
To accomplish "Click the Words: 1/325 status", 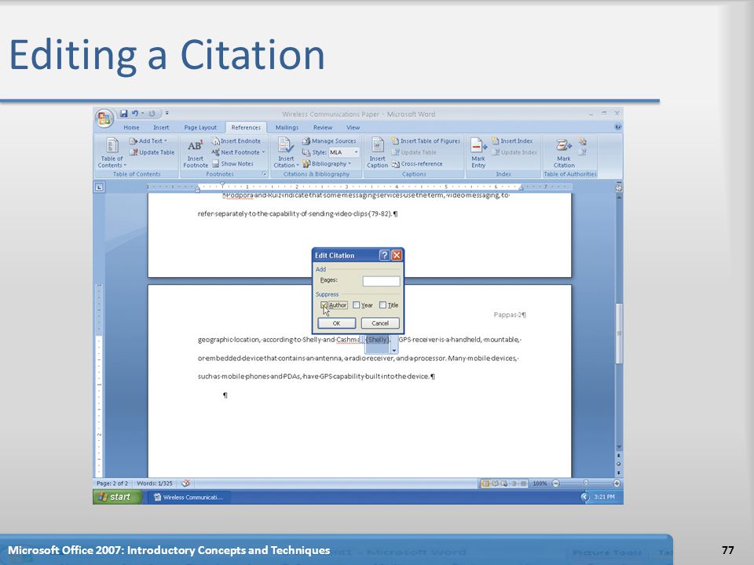I will point(155,483).
